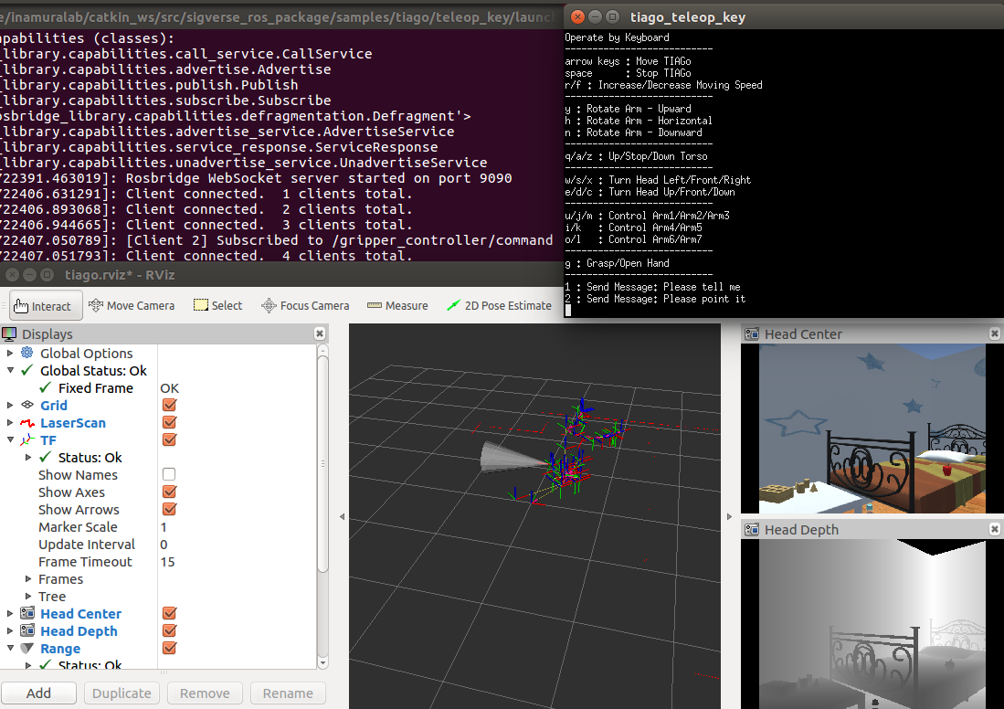The width and height of the screenshot is (1004, 709).
Task: Activate the Move Camera tool
Action: 132,306
